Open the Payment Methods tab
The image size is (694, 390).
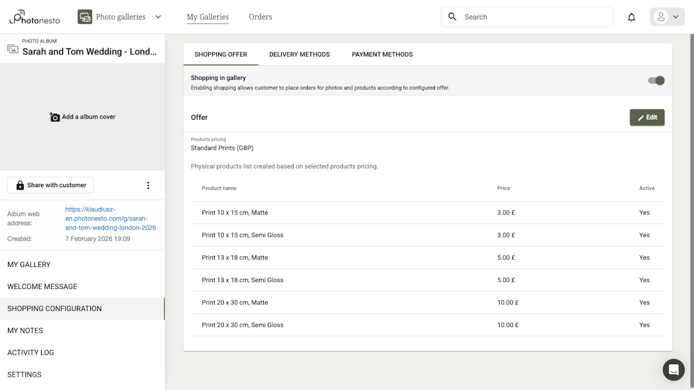[382, 54]
